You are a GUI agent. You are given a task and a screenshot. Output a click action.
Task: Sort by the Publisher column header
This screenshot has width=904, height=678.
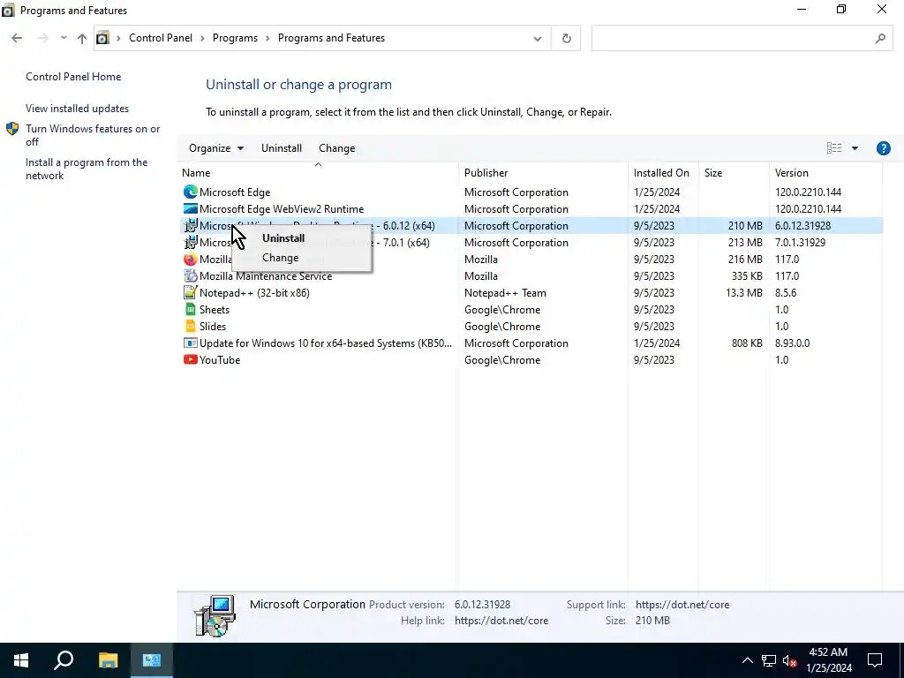[x=544, y=172]
